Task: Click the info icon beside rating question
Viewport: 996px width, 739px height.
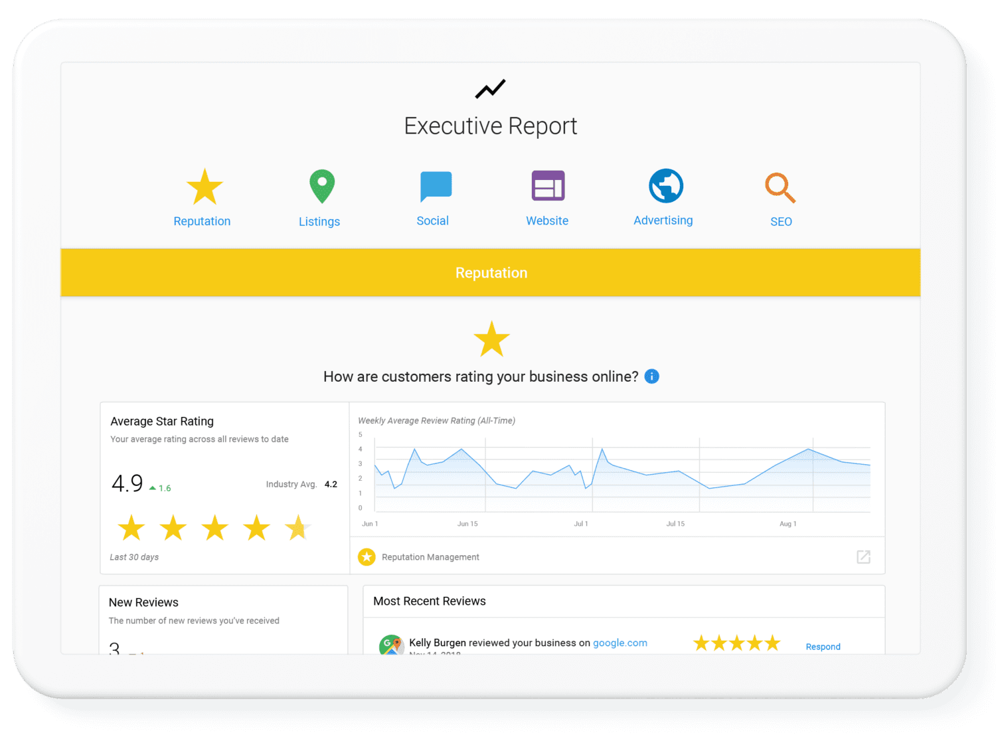Action: coord(652,376)
